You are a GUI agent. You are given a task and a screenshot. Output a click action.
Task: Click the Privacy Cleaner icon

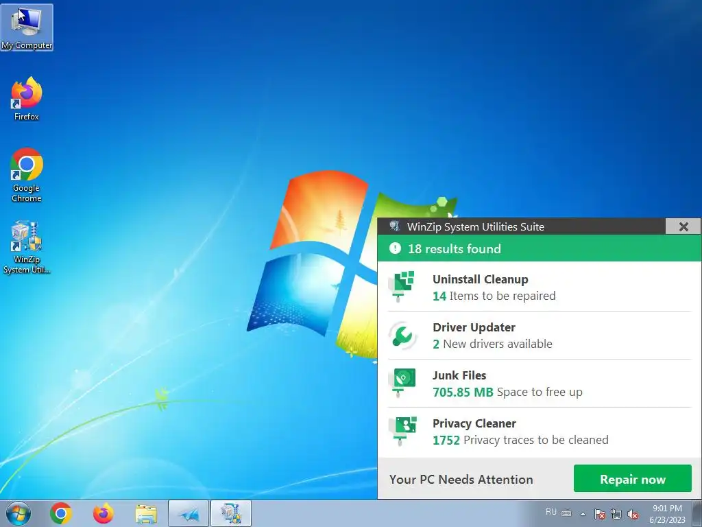click(x=403, y=431)
